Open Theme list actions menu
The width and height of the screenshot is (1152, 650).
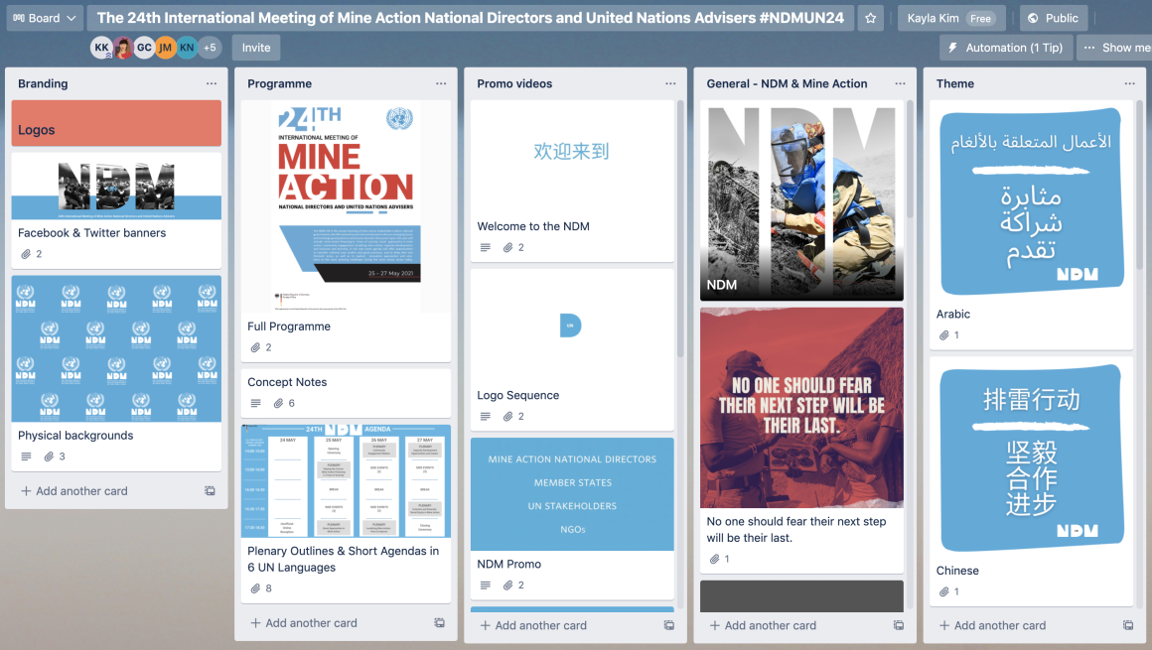(x=1129, y=84)
